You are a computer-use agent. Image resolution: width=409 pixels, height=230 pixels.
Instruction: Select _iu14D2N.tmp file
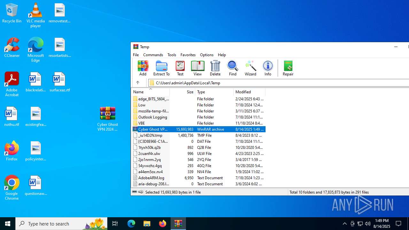click(x=199, y=135)
